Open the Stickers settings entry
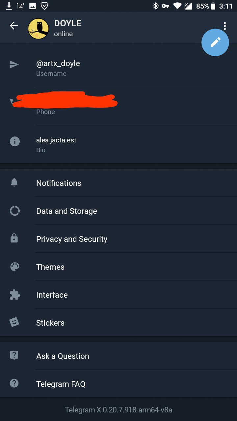The image size is (237, 421). (x=50, y=323)
